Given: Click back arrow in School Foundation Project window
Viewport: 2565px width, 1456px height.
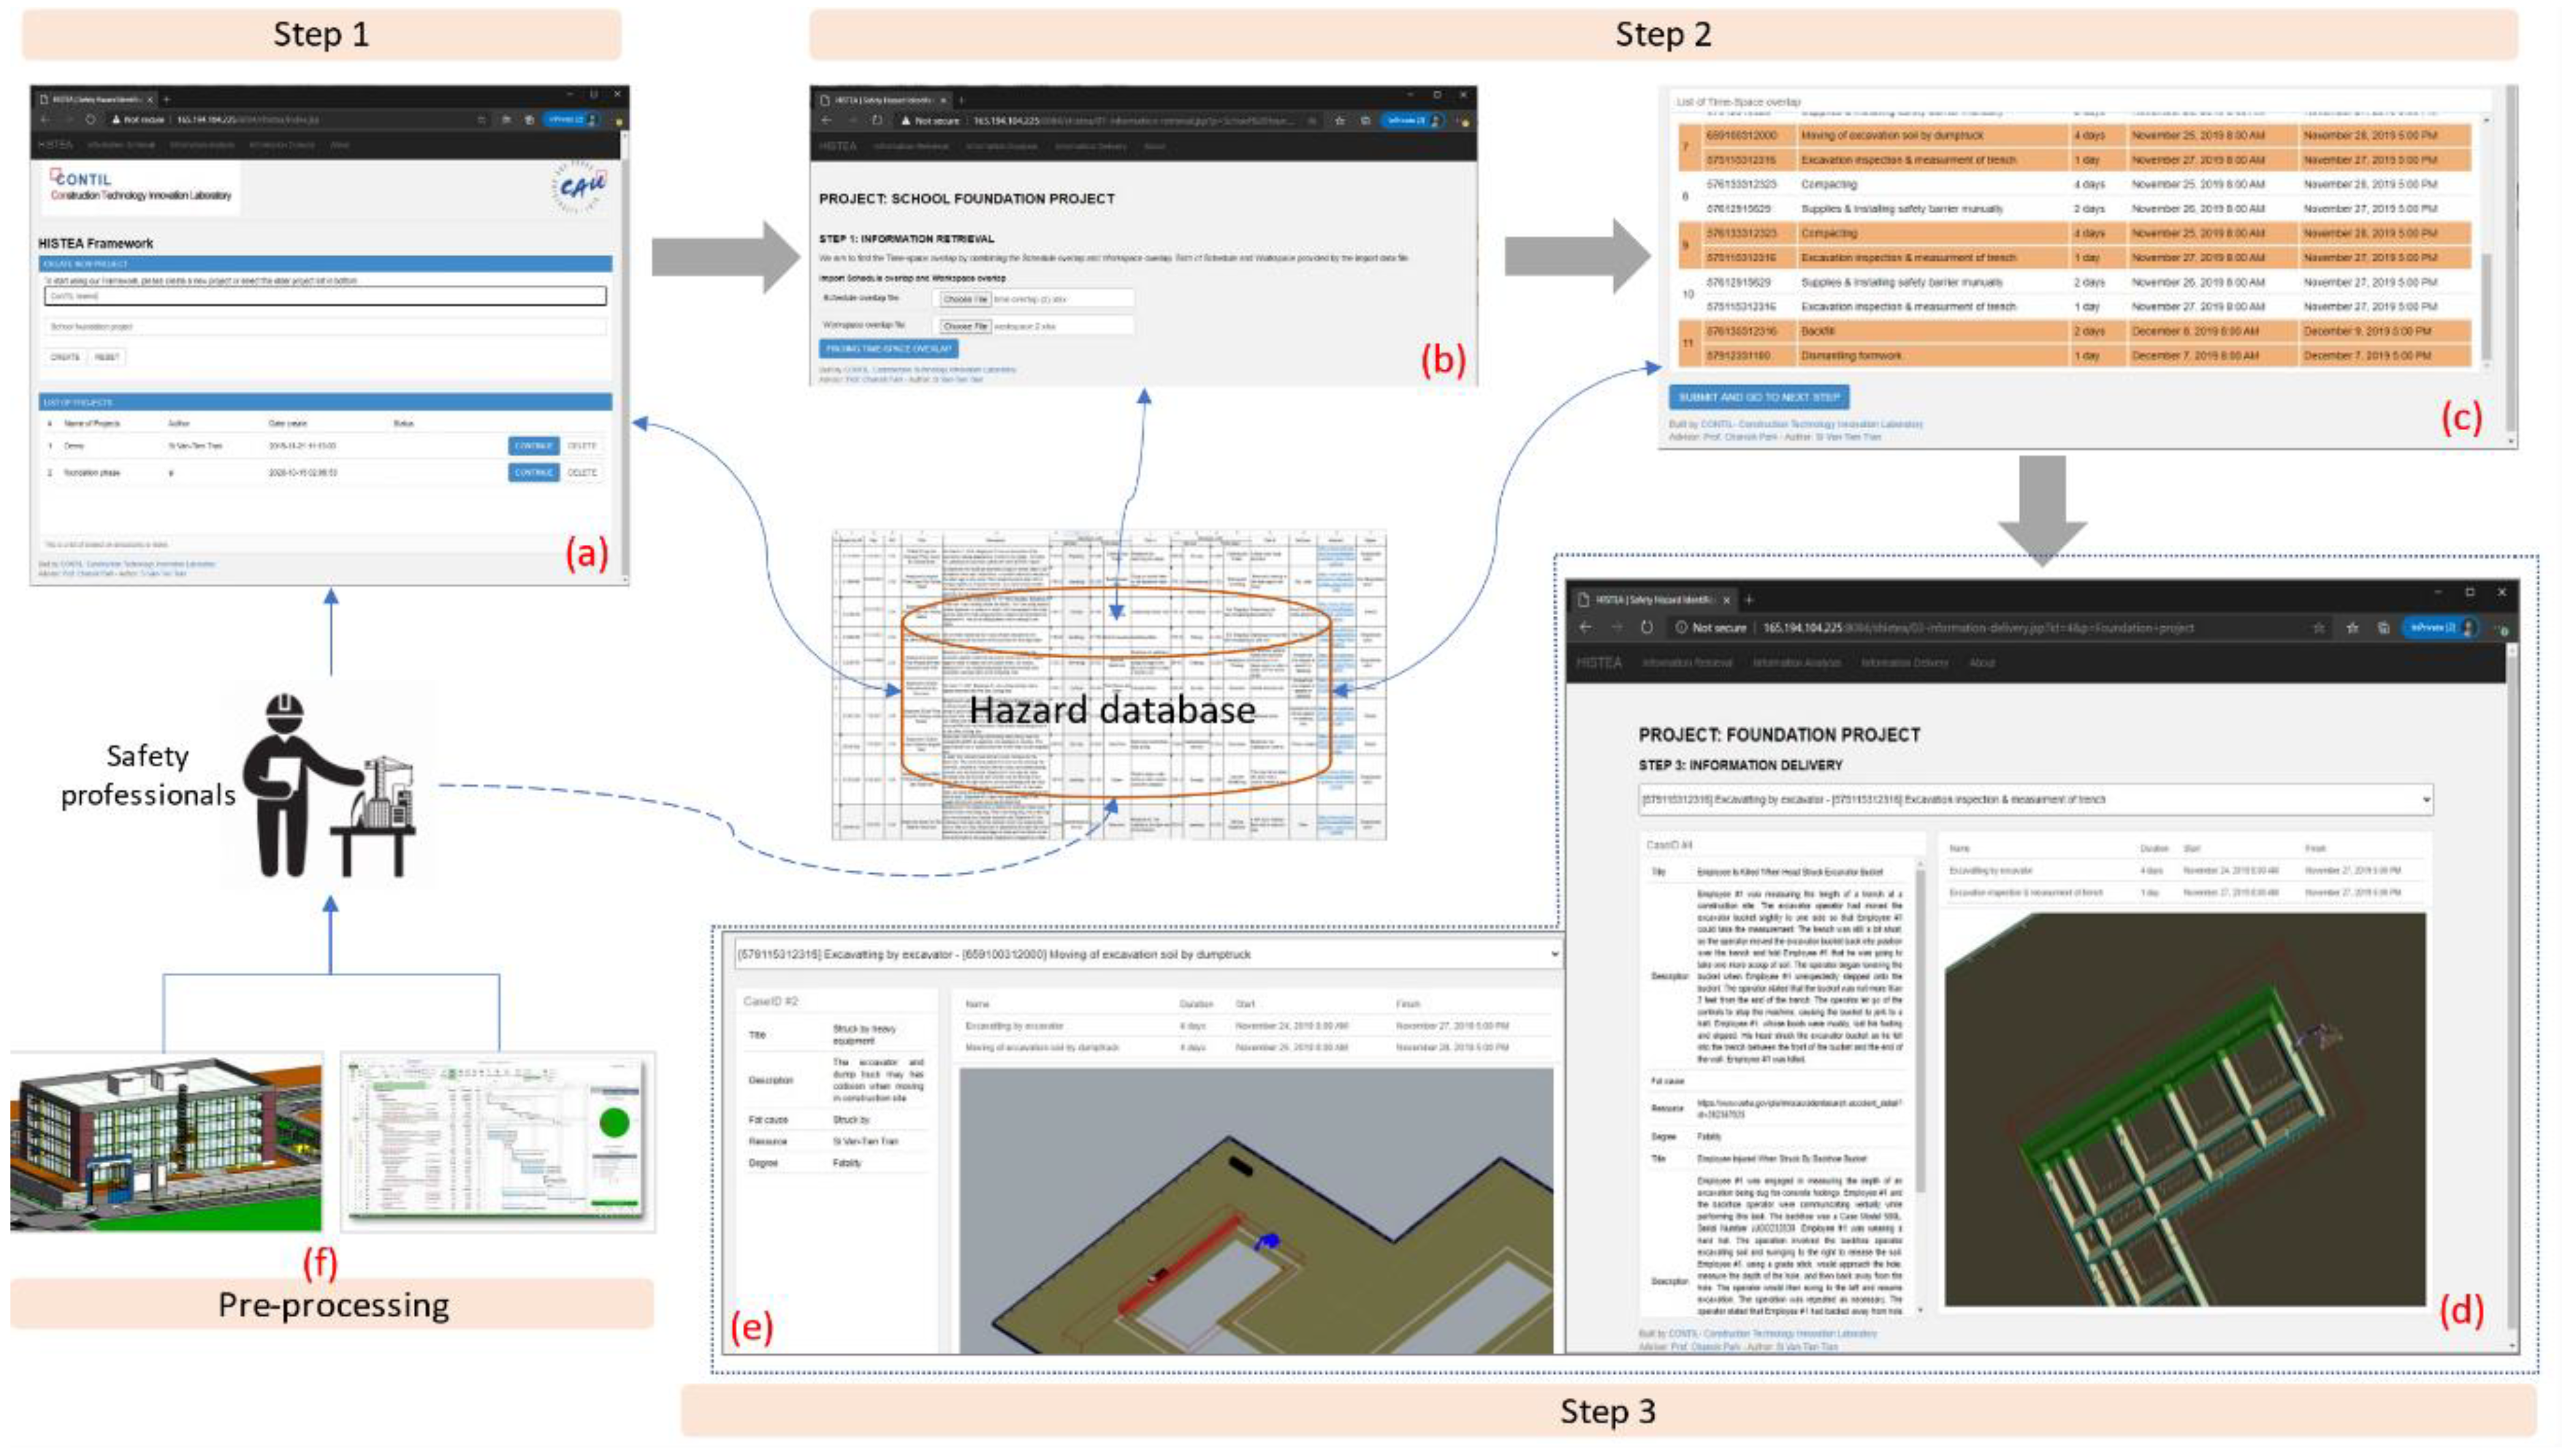Looking at the screenshot, I should click(826, 120).
